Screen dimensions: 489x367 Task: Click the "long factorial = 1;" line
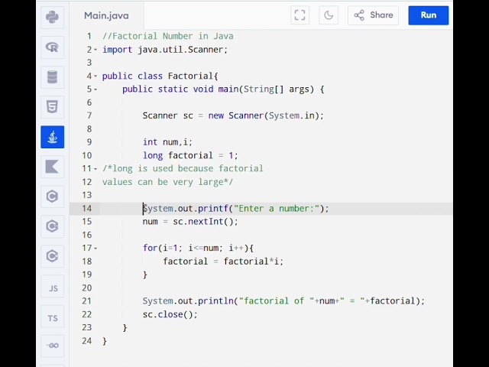[190, 155]
